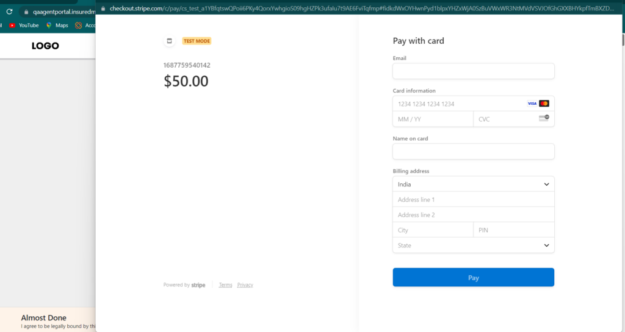The image size is (625, 332).
Task: Click the Mastercard icon
Action: (544, 104)
